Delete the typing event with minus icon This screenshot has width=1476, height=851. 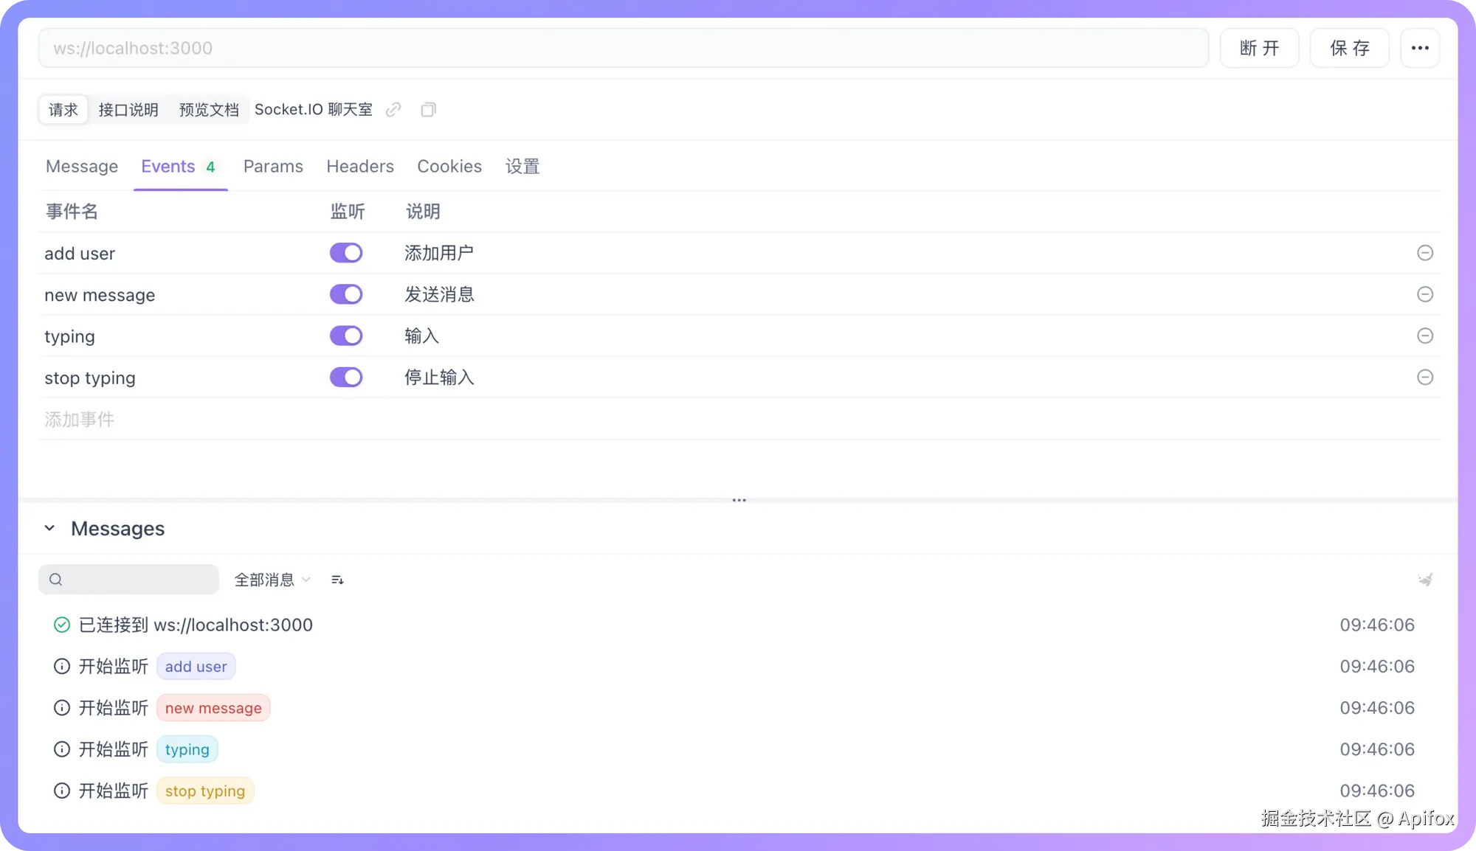coord(1424,336)
